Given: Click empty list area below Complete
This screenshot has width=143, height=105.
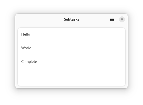Looking at the screenshot, I should [x=71, y=77].
